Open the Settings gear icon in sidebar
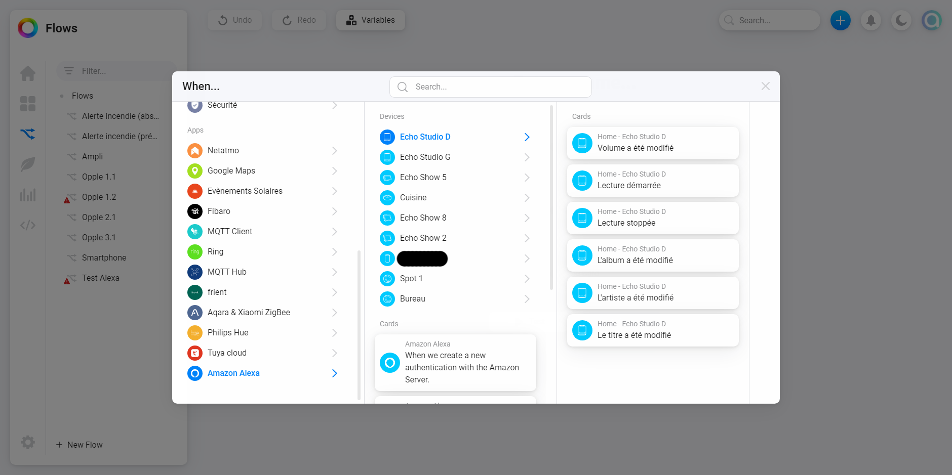Image resolution: width=952 pixels, height=475 pixels. [28, 443]
